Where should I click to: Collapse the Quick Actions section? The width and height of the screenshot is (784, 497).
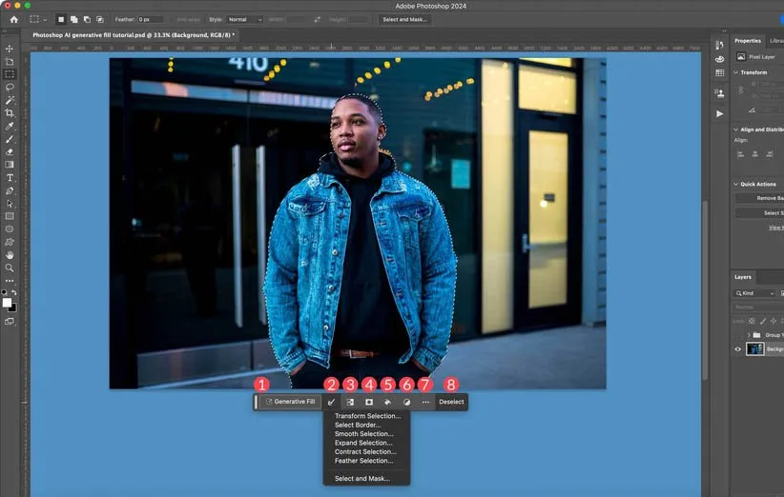[x=734, y=184]
